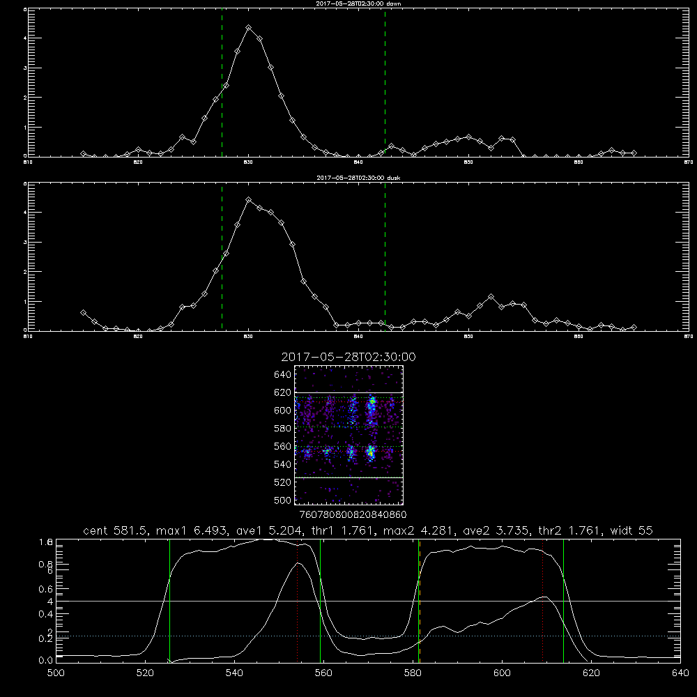
Task: Click the blue dotted threshold line in bottom plot
Action: tap(368, 636)
